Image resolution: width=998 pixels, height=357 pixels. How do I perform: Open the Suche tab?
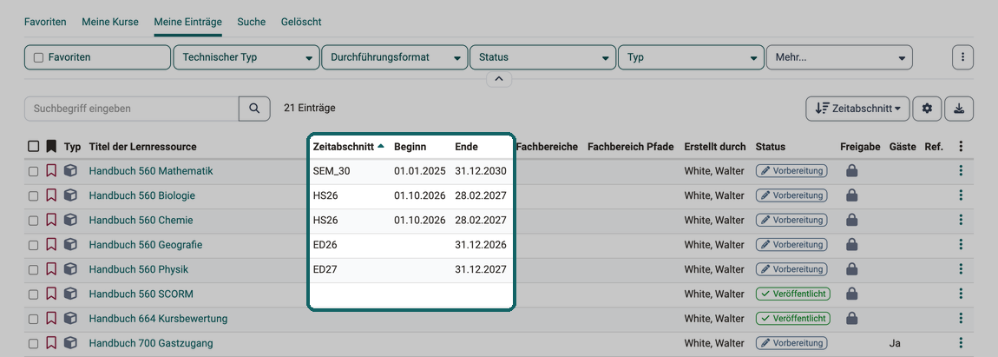click(x=252, y=22)
